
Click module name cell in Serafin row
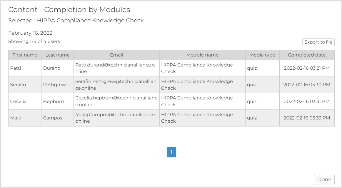click(x=202, y=85)
